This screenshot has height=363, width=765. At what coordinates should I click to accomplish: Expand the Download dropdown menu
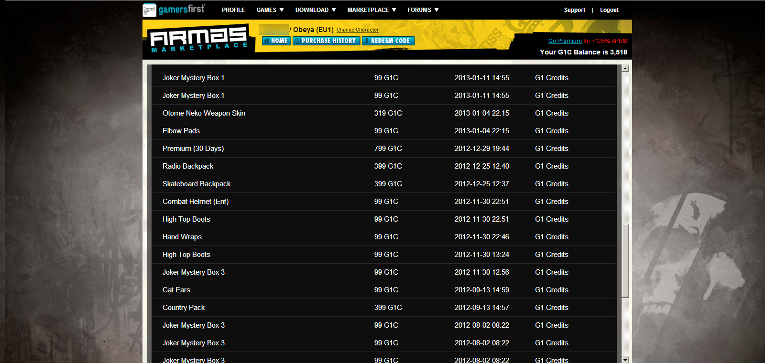pyautogui.click(x=315, y=10)
